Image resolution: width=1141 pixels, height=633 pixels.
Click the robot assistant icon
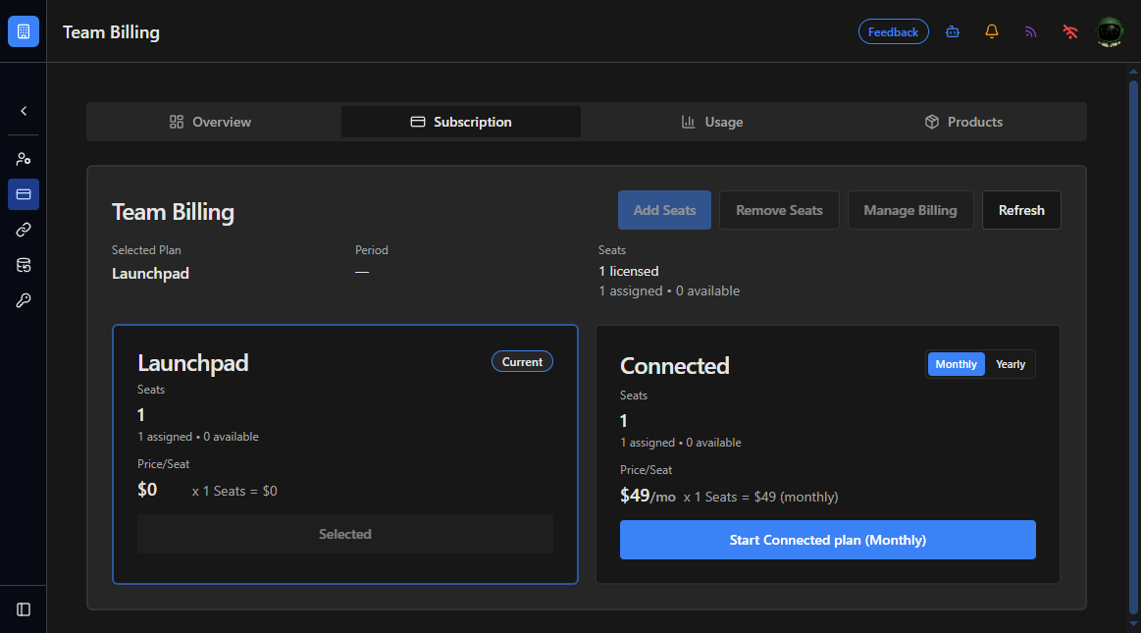click(953, 31)
